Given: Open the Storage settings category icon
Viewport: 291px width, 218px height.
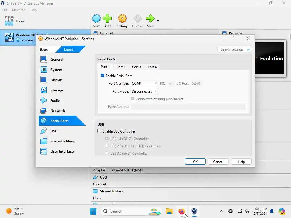Looking at the screenshot, I should 43,90.
